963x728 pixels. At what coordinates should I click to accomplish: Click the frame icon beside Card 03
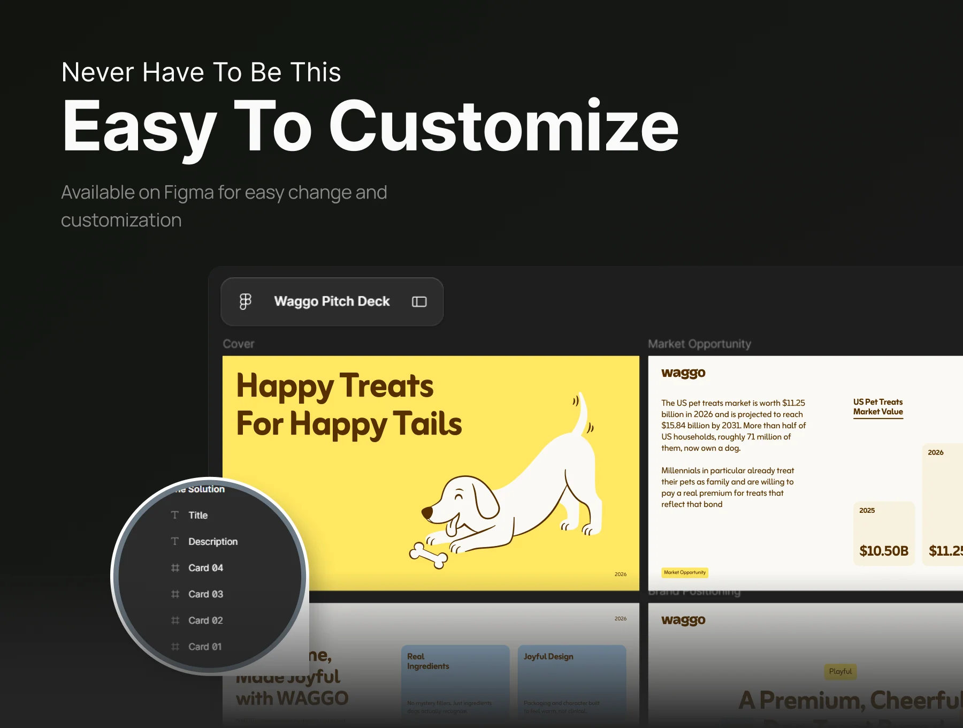175,594
